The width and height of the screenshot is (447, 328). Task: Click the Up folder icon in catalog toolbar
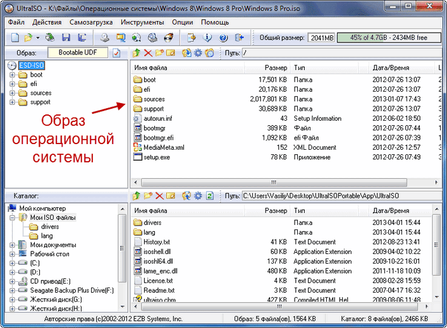click(x=137, y=196)
